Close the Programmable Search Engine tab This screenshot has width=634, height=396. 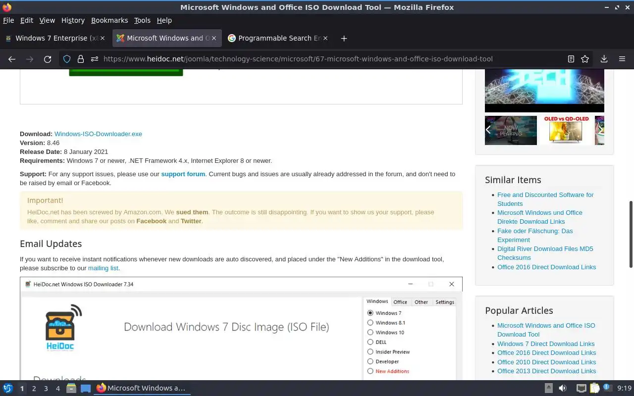(x=325, y=38)
